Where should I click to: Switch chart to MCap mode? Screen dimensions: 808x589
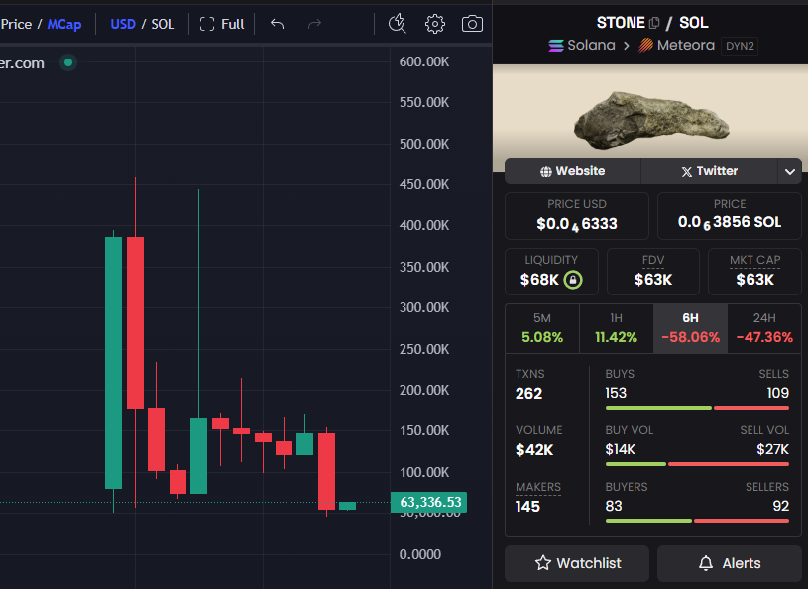pyautogui.click(x=64, y=24)
